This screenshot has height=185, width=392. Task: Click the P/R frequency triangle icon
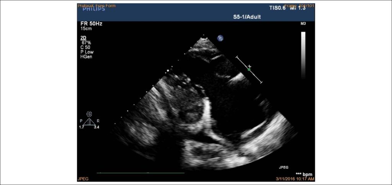click(x=89, y=121)
